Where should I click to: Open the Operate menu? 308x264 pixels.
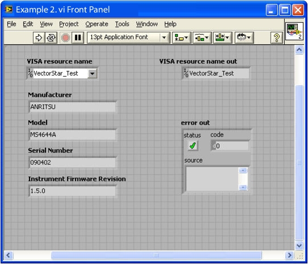[96, 24]
